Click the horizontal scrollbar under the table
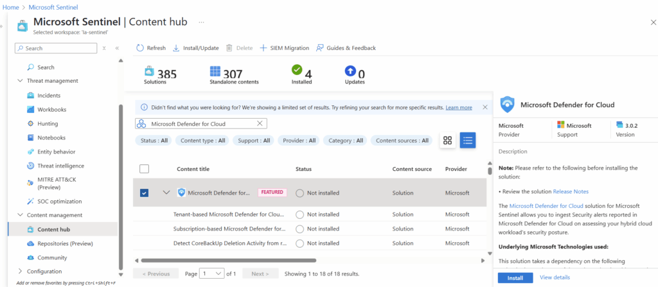The height and width of the screenshot is (287, 658). [x=228, y=260]
